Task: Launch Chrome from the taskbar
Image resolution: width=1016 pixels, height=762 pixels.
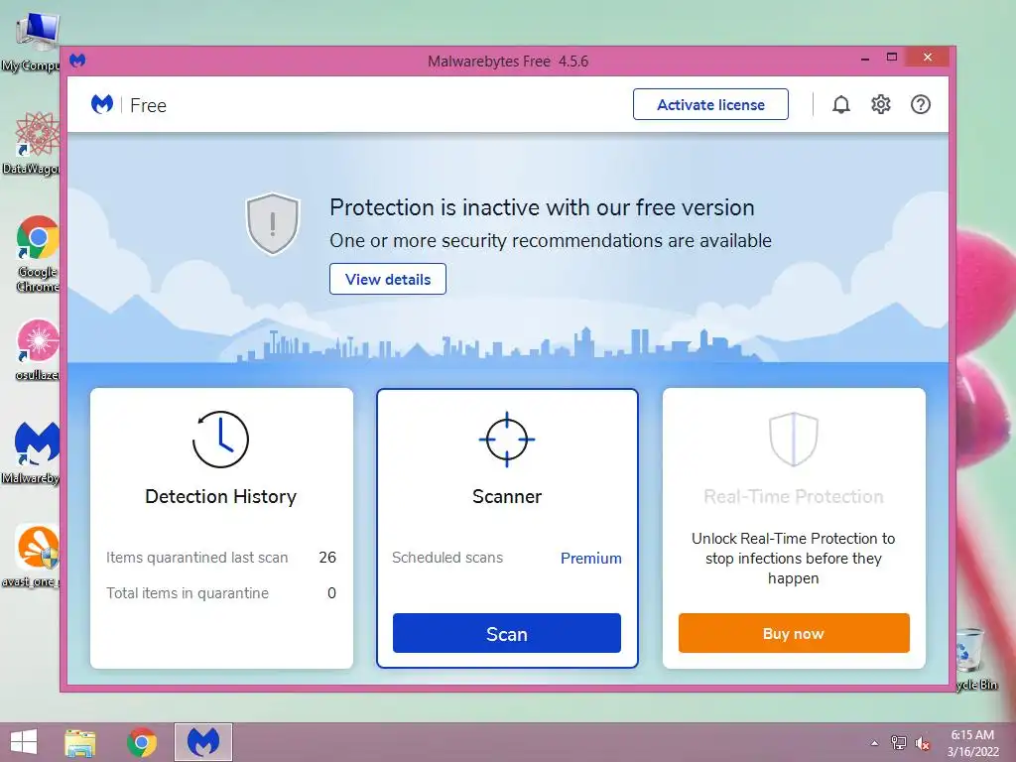Action: click(x=142, y=742)
